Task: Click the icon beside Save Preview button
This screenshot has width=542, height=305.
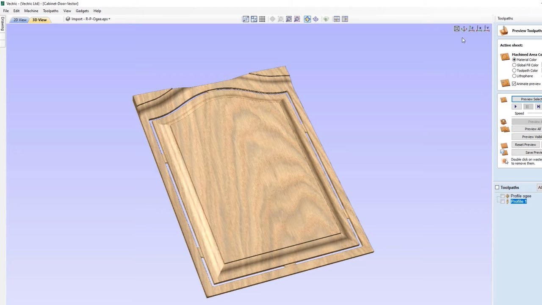Action: 503,152
